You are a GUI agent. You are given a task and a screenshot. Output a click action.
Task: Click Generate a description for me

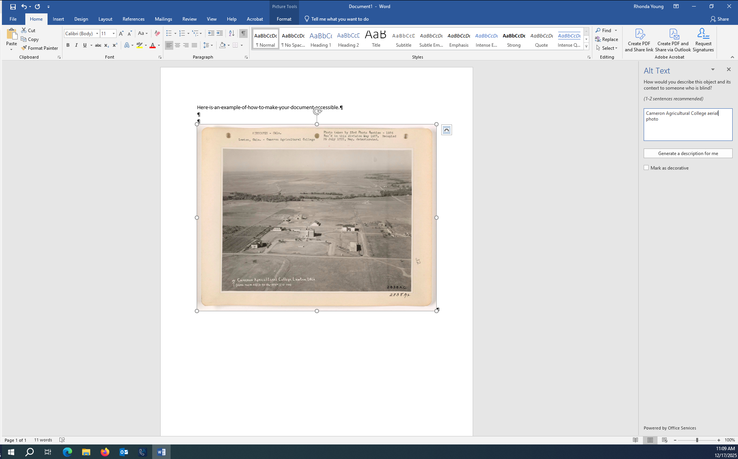688,153
